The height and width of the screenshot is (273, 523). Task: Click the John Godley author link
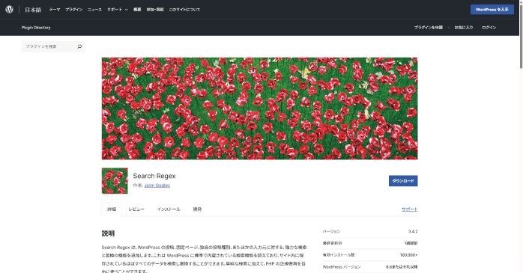(x=157, y=185)
